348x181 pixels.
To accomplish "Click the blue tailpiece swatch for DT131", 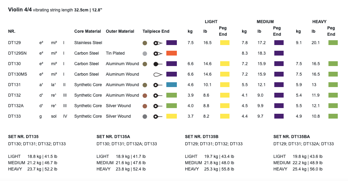I will [171, 85].
